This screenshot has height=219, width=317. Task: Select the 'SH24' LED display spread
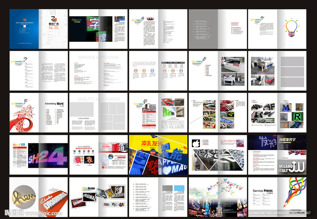point(39,154)
